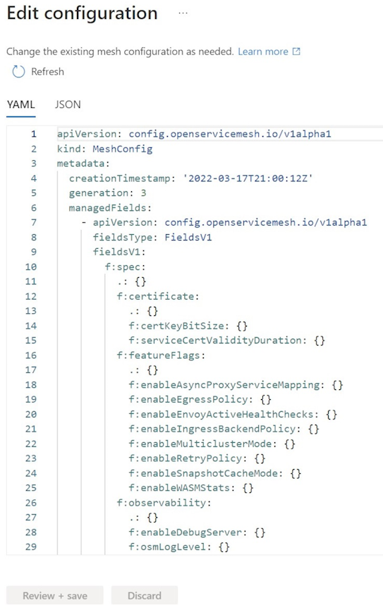The height and width of the screenshot is (610, 383).
Task: Click the apiVersion line 1 in editor
Action: coord(194,134)
